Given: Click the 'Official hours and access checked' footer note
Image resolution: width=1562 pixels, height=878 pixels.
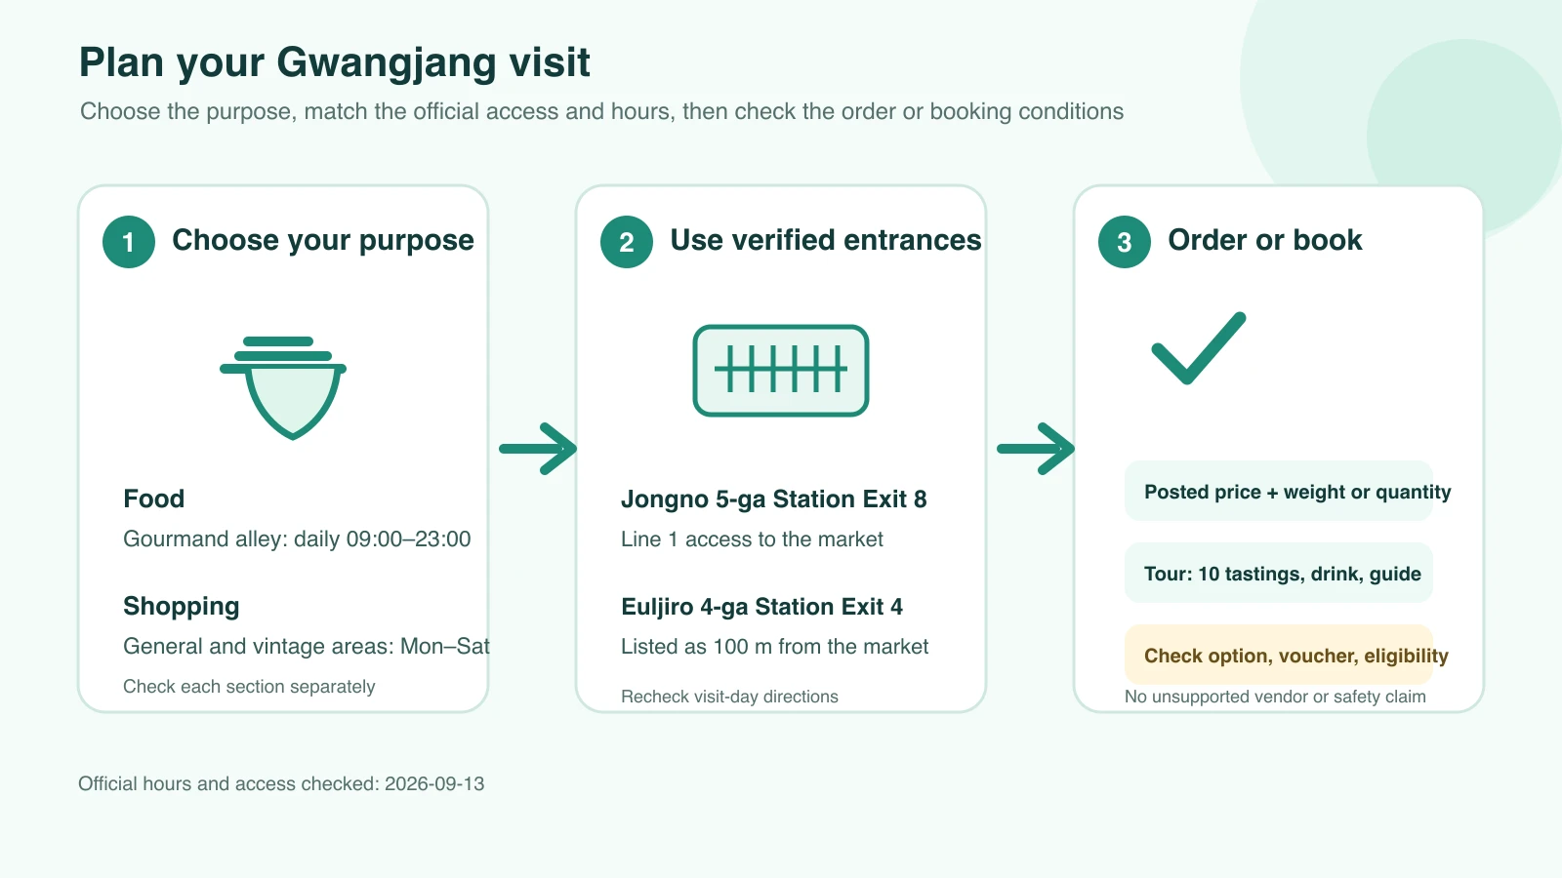Looking at the screenshot, I should (x=281, y=783).
